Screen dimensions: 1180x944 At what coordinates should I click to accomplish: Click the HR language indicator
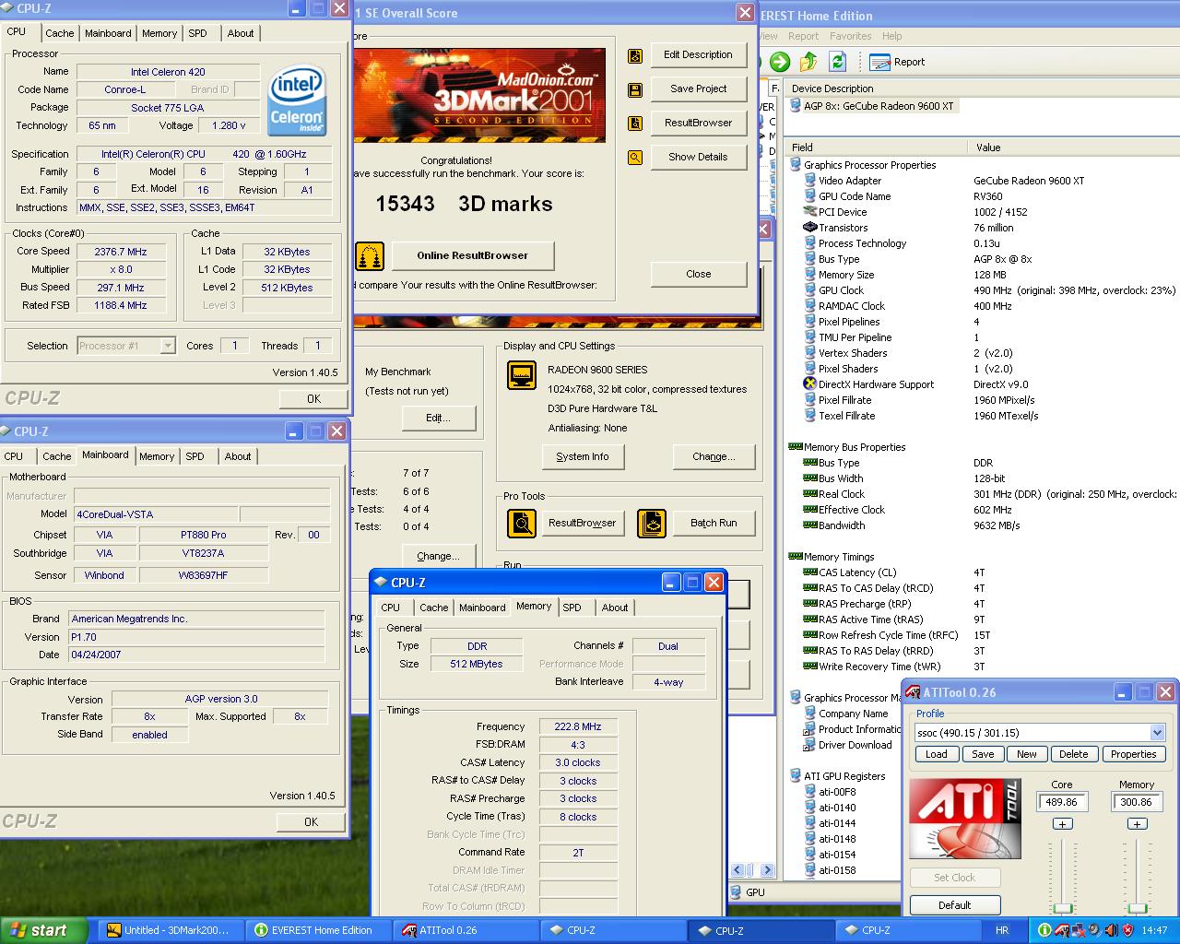pos(1002,930)
